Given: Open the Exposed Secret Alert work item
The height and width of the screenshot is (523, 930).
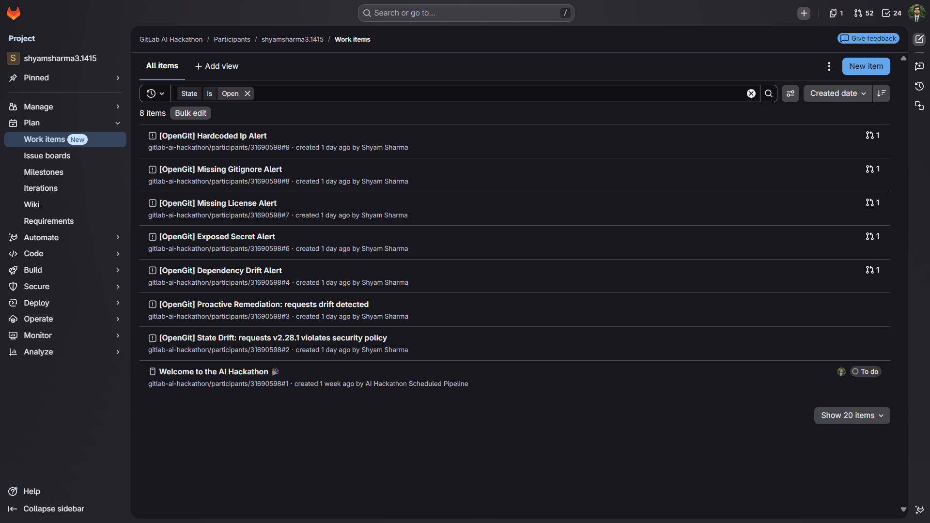Looking at the screenshot, I should point(217,237).
